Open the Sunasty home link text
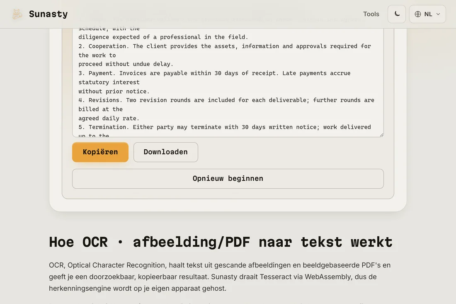 [x=48, y=14]
